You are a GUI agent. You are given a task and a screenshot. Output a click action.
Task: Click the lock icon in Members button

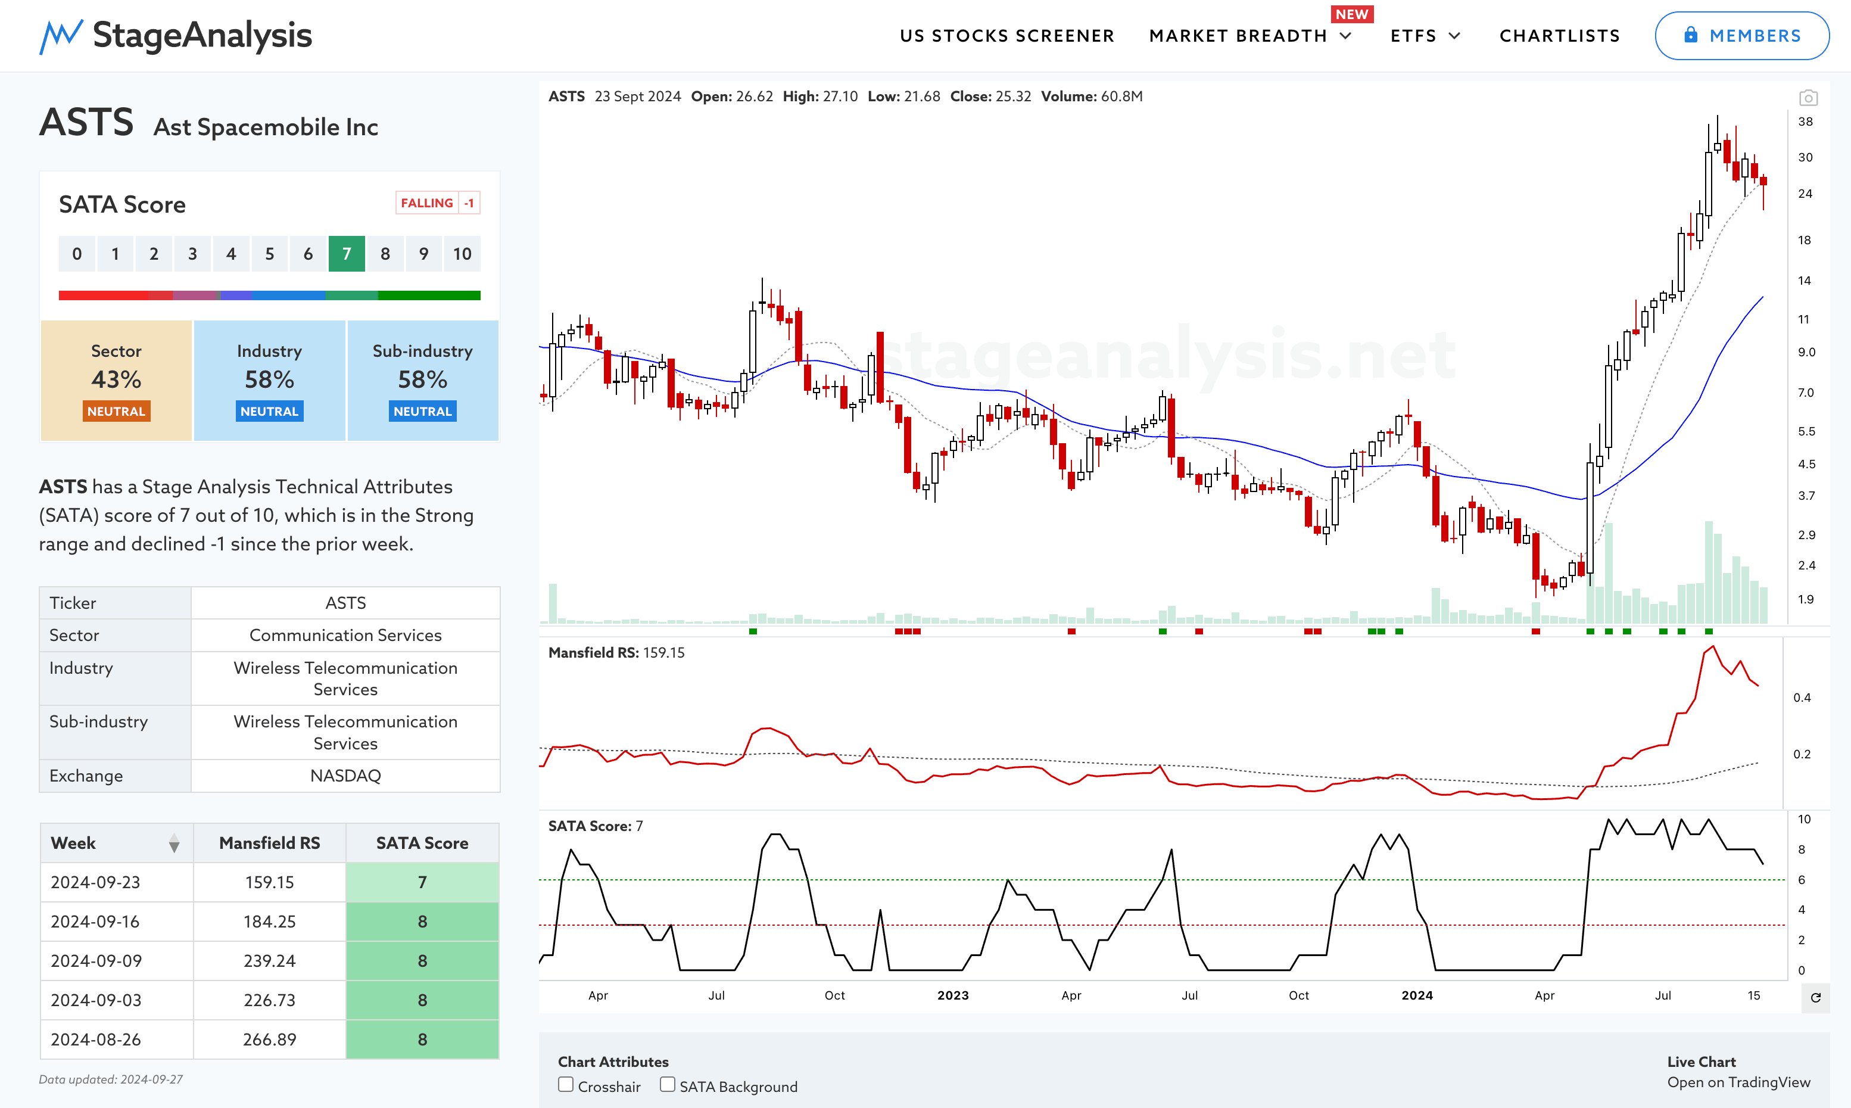pyautogui.click(x=1691, y=35)
